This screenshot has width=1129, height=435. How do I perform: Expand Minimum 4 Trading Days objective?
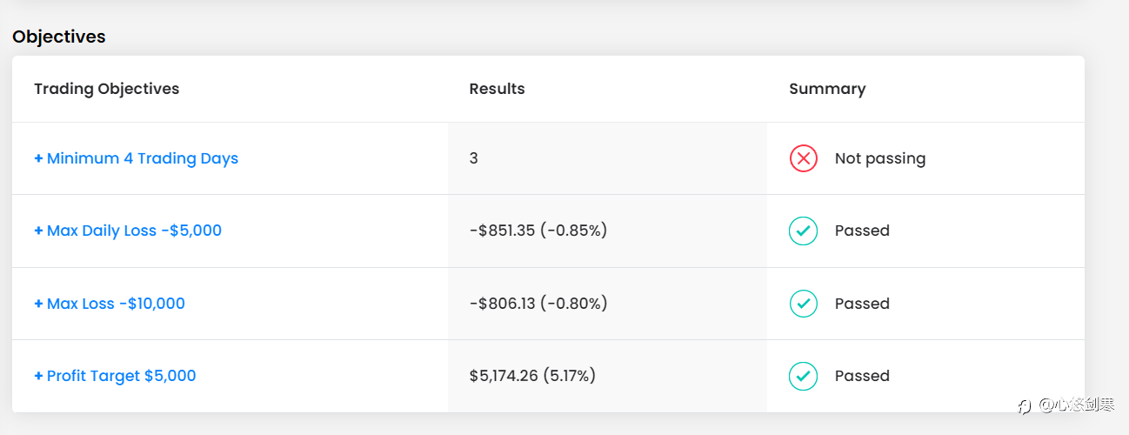pyautogui.click(x=136, y=158)
